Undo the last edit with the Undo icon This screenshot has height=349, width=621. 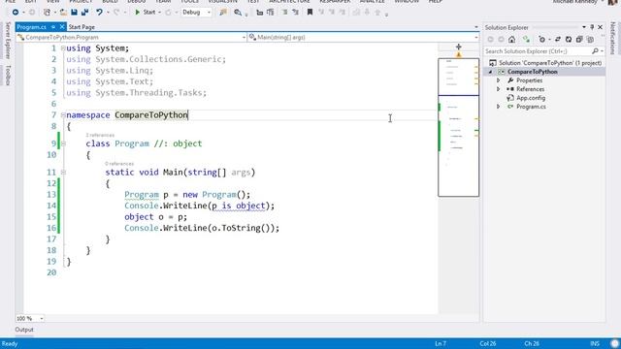pos(99,13)
